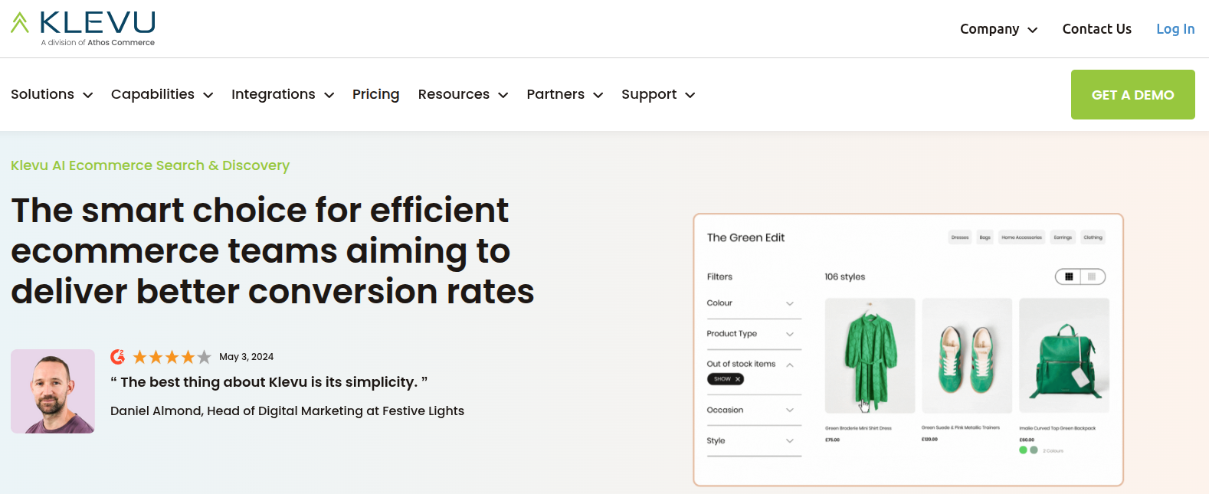Click the May 3, 2024 review date

[x=246, y=357]
